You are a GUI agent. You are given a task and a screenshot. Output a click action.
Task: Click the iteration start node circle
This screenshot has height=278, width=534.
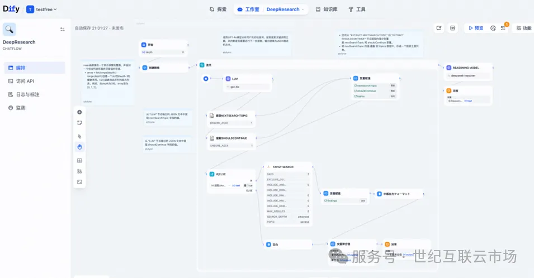(206, 79)
